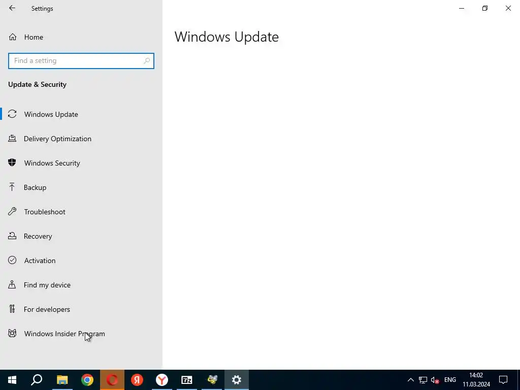Image resolution: width=520 pixels, height=390 pixels.
Task: Open the Troubleshoot section
Action: [x=81, y=212]
